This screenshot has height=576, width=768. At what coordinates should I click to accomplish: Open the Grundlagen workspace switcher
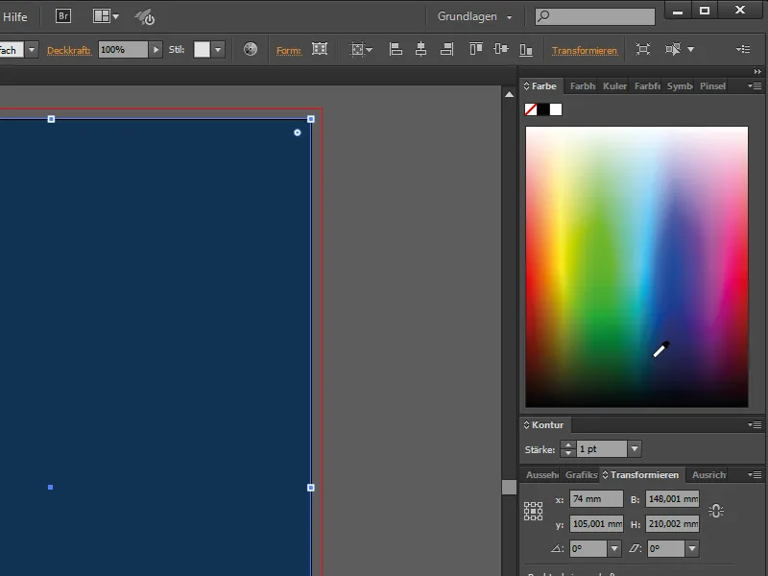474,16
